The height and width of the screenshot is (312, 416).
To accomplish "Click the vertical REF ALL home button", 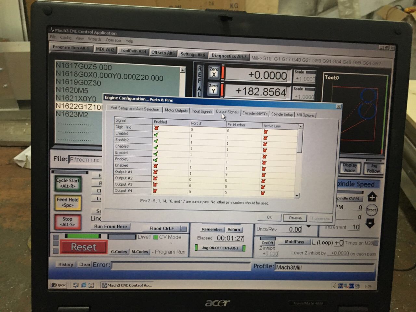I will click(x=200, y=81).
